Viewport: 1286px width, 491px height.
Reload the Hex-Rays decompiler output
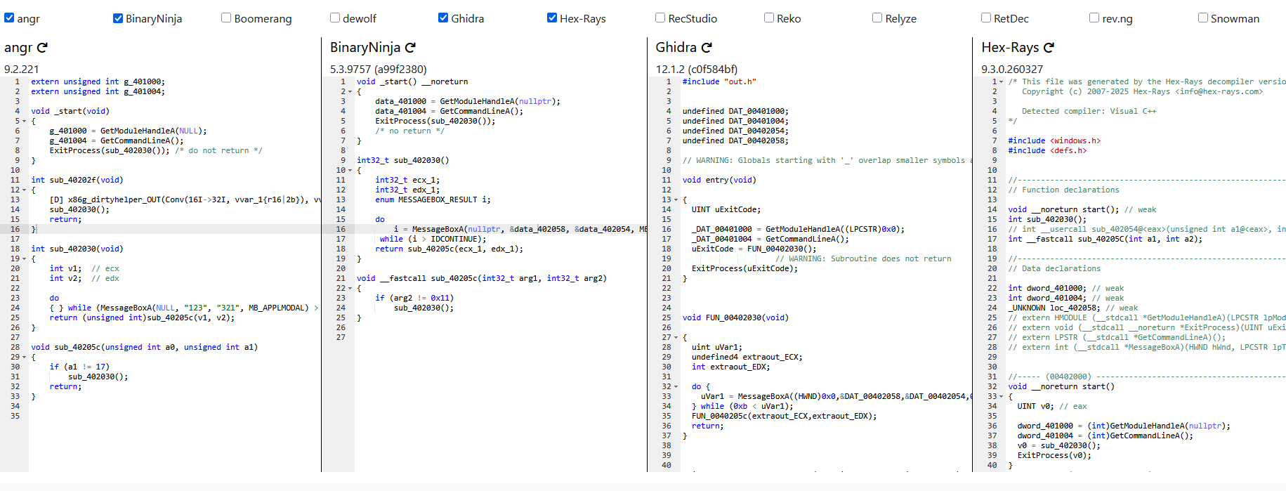click(x=1049, y=48)
